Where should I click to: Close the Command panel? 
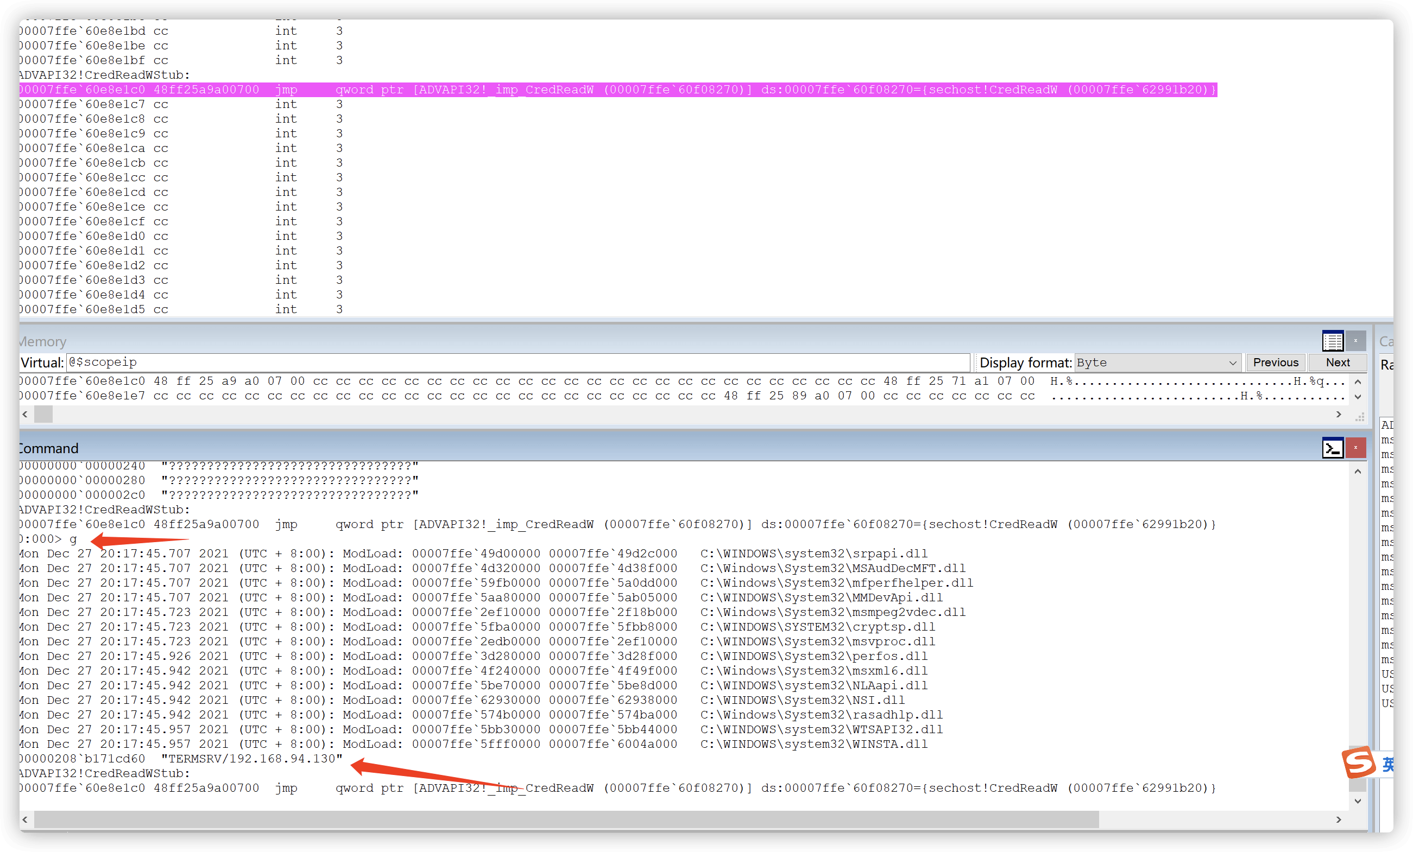point(1355,448)
